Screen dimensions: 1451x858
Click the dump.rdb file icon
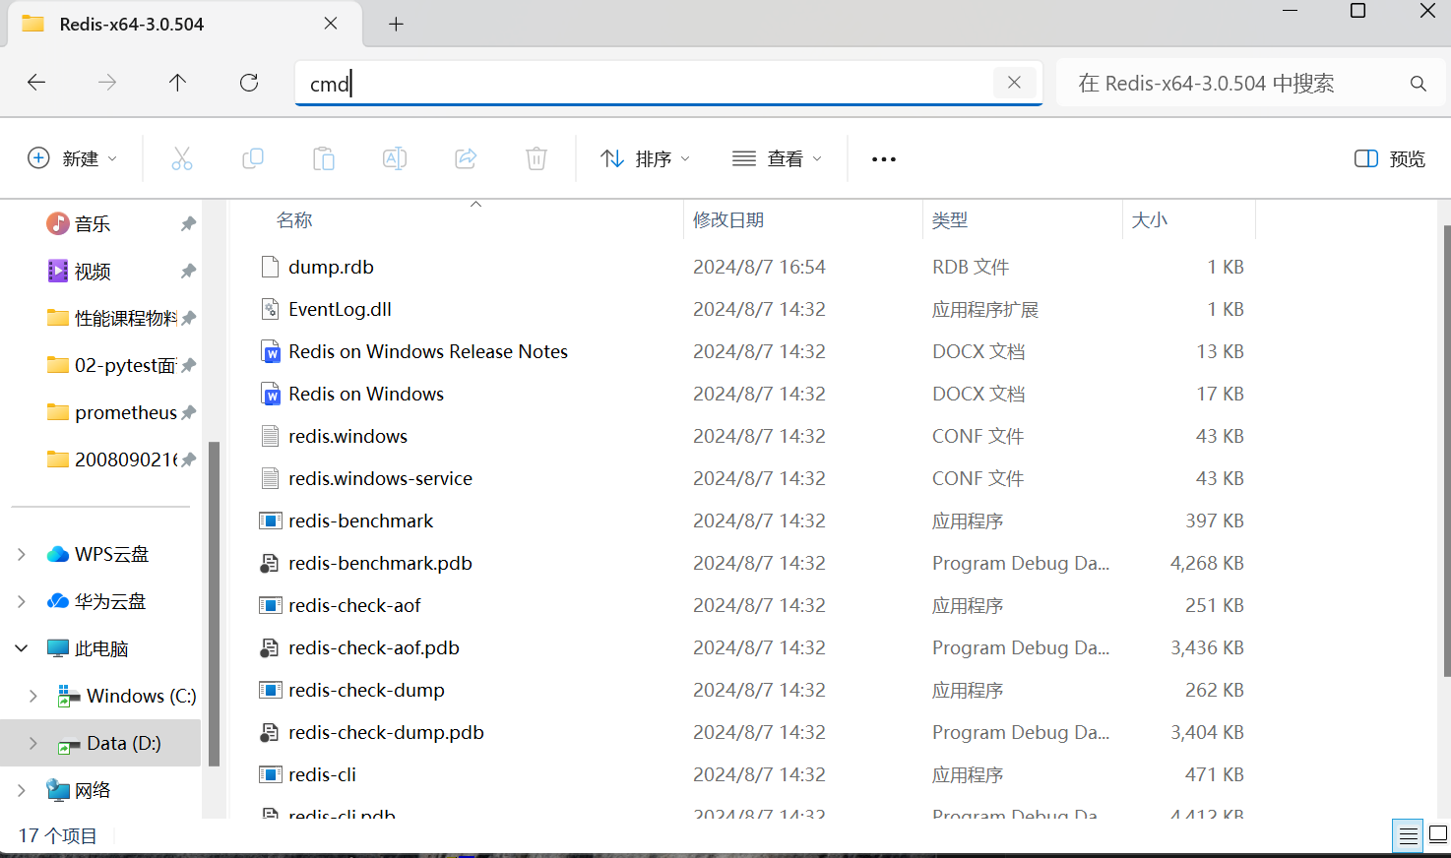pos(270,267)
